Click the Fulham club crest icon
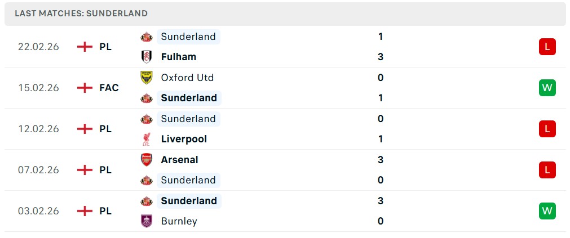 pos(147,57)
